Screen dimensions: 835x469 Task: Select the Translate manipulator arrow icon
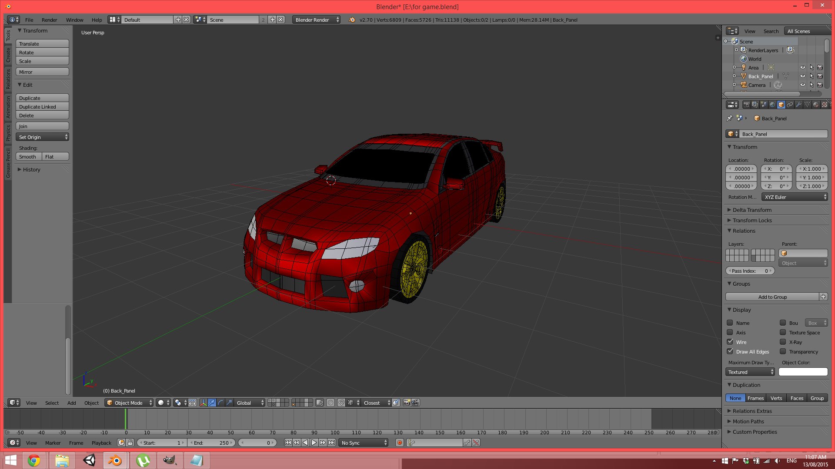coord(212,403)
